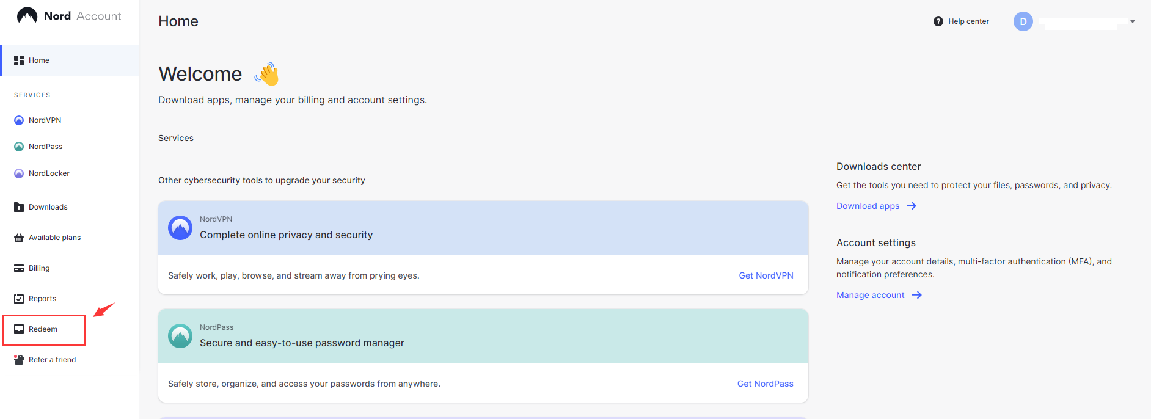Viewport: 1151px width, 419px height.
Task: Click the user avatar with letter D
Action: 1023,21
